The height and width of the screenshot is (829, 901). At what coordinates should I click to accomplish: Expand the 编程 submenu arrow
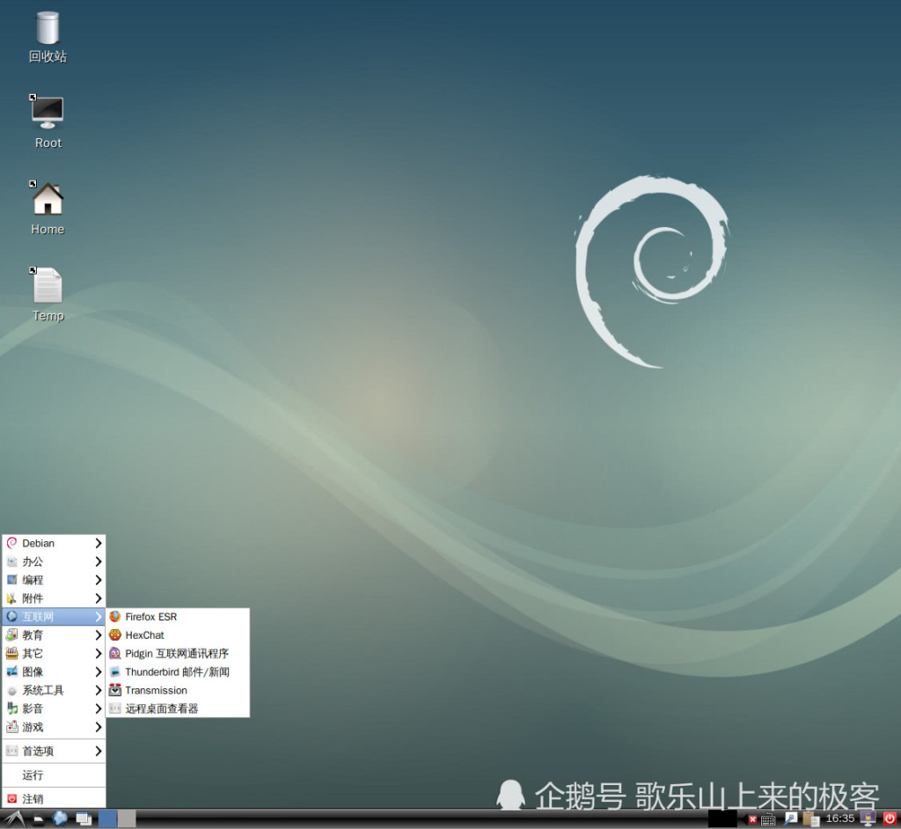pos(99,580)
